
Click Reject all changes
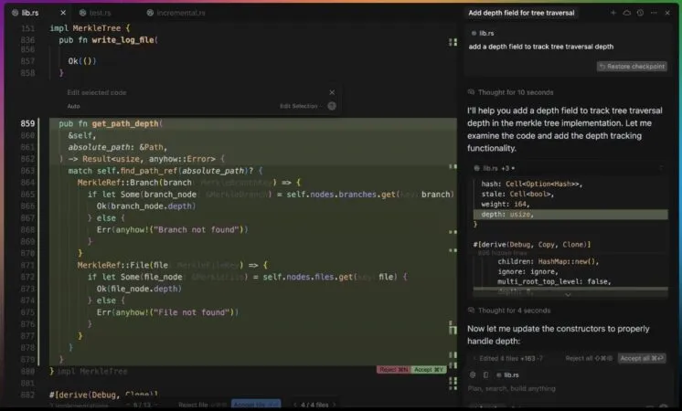coord(589,358)
